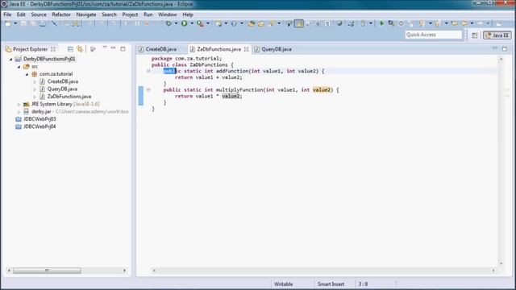Open the External Tools dropdown arrow

(208, 23)
